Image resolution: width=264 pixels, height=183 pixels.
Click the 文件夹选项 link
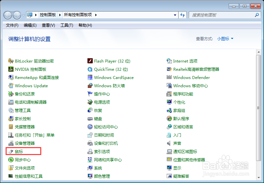point(25,168)
